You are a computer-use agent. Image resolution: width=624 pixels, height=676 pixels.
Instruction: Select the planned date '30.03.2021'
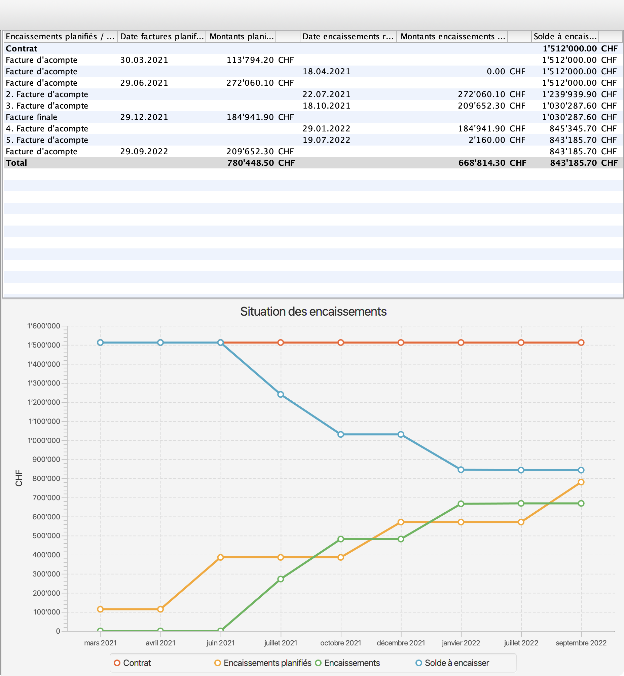click(x=144, y=60)
